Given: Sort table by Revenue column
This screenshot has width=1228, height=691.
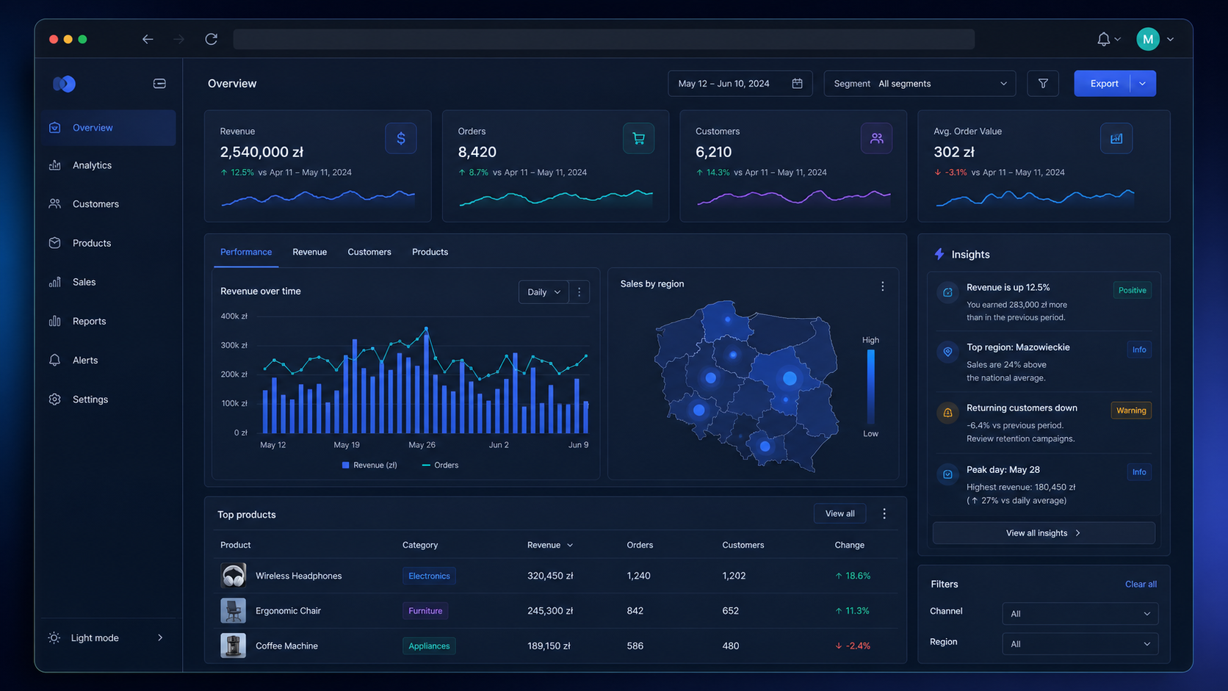Looking at the screenshot, I should 549,545.
